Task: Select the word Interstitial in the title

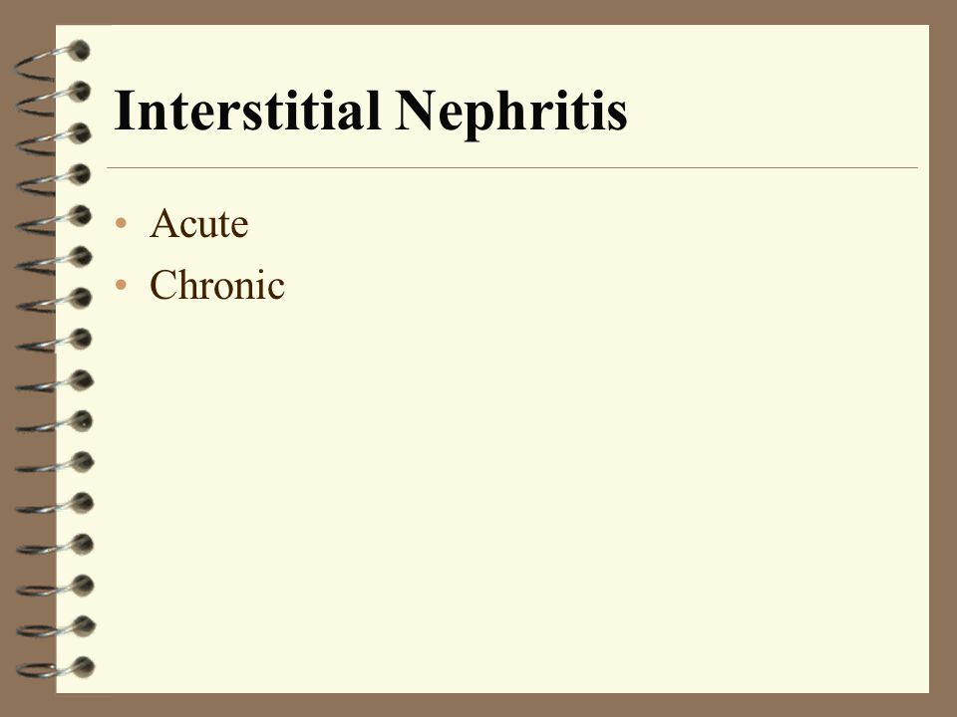Action: click(x=246, y=110)
